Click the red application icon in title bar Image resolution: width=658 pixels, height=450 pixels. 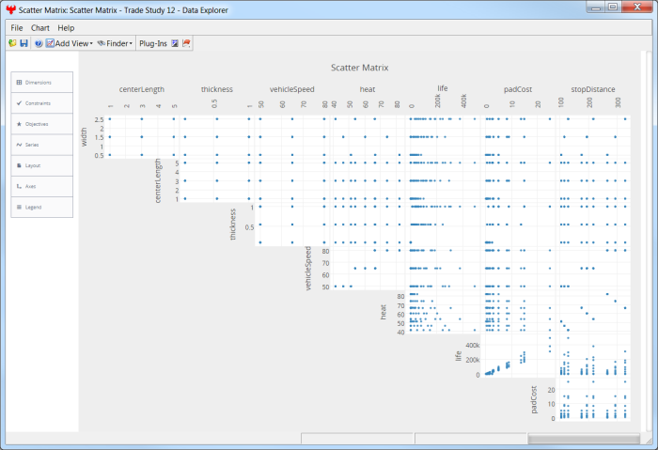pyautogui.click(x=11, y=8)
